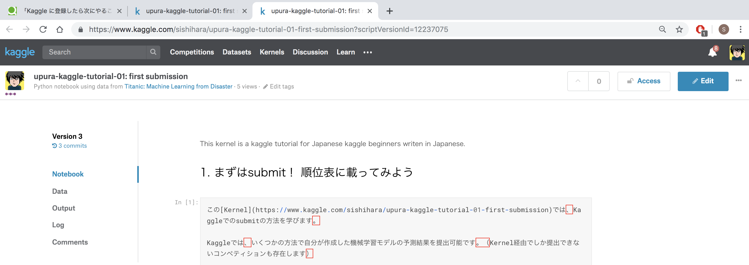Click the Access button

click(x=643, y=81)
